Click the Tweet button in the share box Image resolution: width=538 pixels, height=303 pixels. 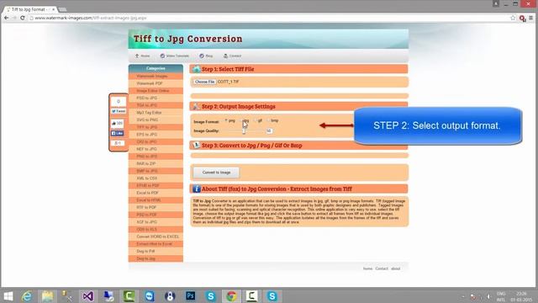pos(119,111)
